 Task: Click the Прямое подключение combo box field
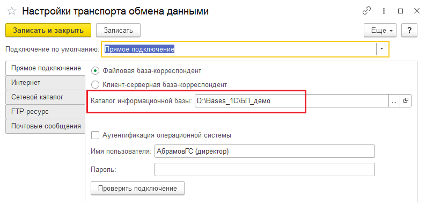(x=239, y=49)
